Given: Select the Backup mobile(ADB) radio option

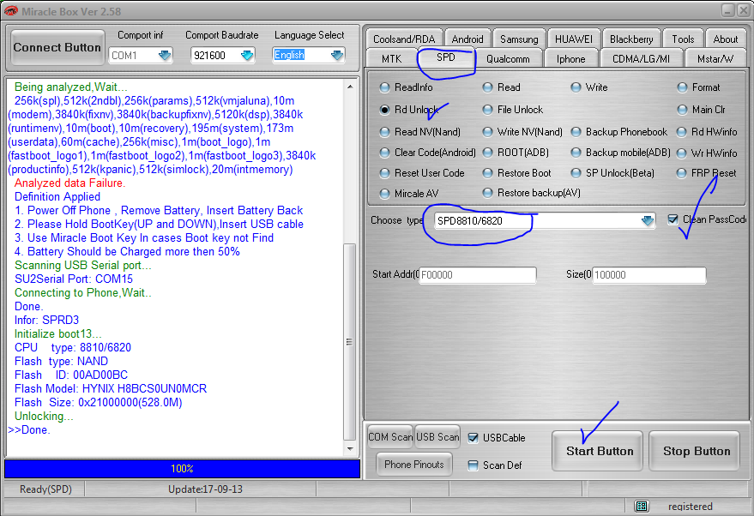Looking at the screenshot, I should click(x=576, y=153).
